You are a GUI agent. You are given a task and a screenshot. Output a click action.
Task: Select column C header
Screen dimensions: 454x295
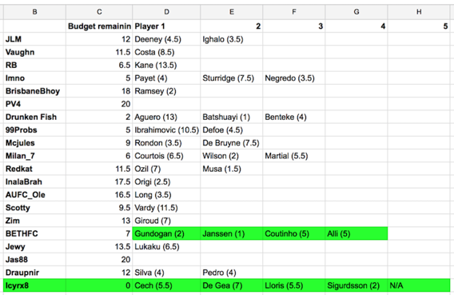click(x=99, y=12)
